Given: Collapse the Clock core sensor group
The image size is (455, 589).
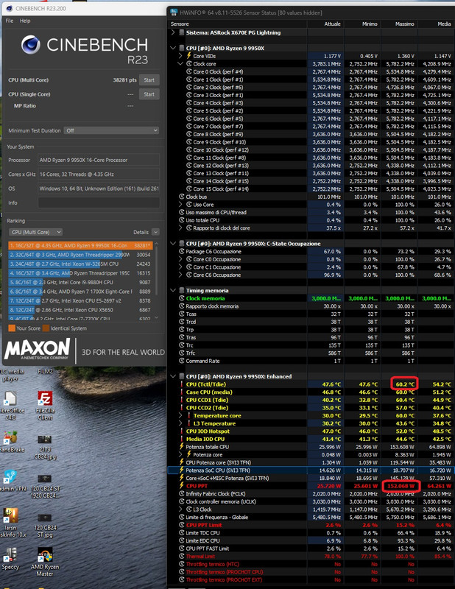Looking at the screenshot, I should [x=180, y=64].
